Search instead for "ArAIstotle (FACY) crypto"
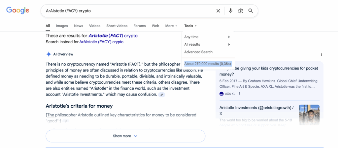This screenshot has height=148, width=338. [x=101, y=42]
